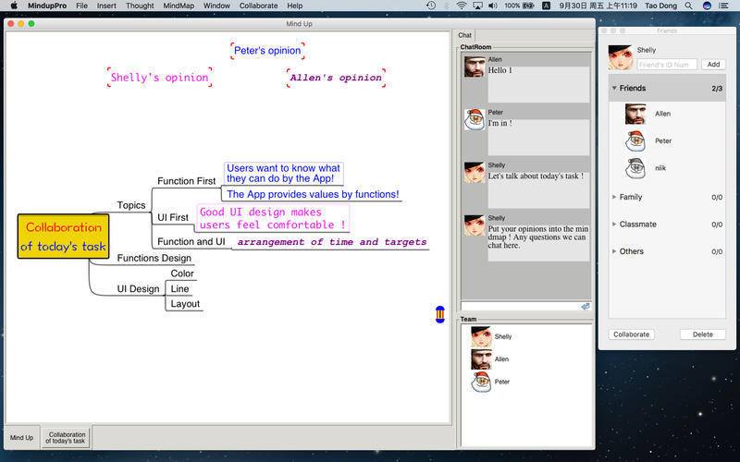Select Allen in the Team list

(490, 359)
